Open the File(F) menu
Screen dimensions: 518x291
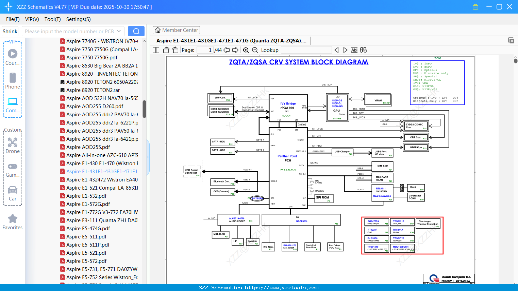(13, 19)
